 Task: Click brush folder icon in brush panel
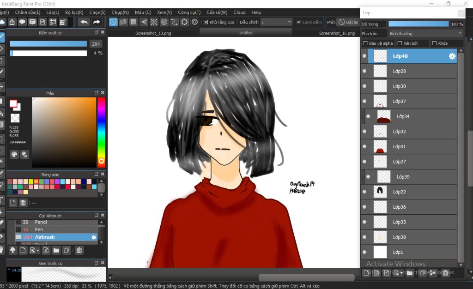click(x=56, y=250)
